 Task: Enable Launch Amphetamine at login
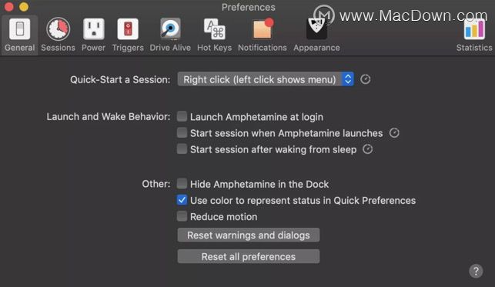click(182, 116)
